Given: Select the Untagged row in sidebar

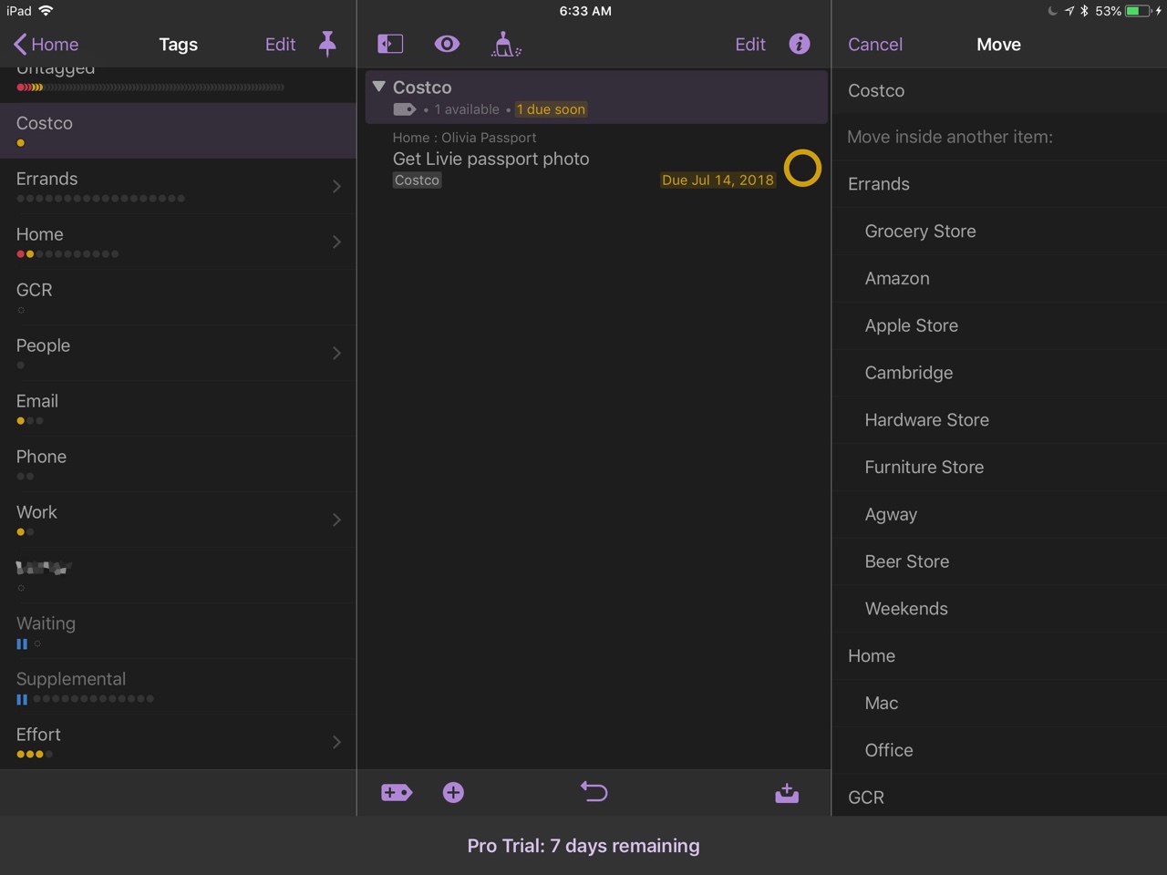Looking at the screenshot, I should point(178,84).
